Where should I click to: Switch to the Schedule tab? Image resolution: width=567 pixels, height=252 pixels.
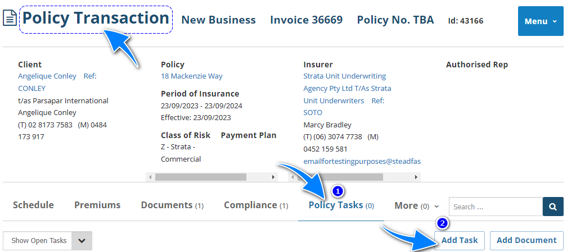tap(33, 205)
